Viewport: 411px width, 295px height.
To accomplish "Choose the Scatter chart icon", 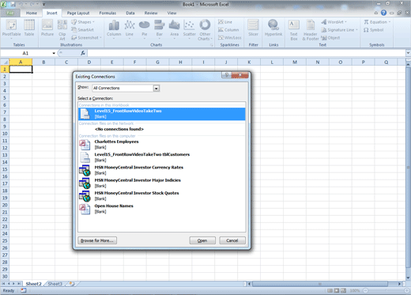I will pyautogui.click(x=190, y=29).
